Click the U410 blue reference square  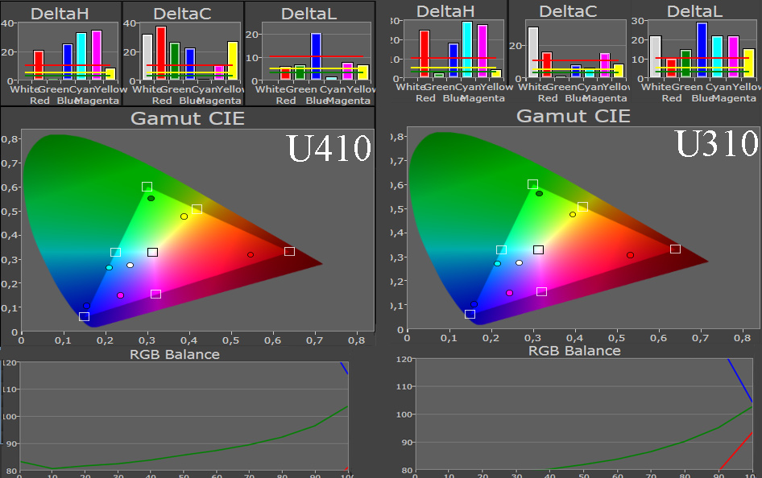[x=84, y=316]
